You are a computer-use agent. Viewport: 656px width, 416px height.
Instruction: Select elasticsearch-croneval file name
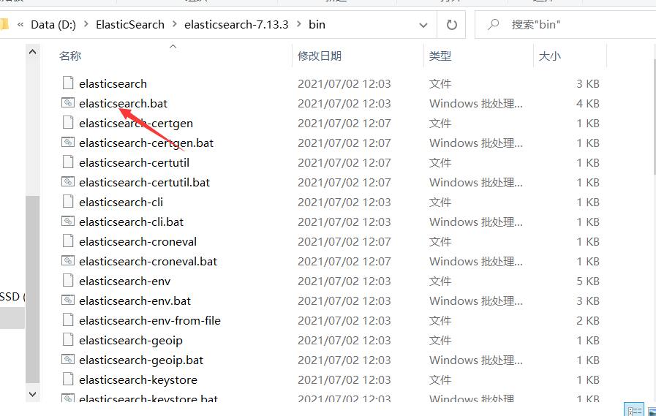click(x=137, y=242)
